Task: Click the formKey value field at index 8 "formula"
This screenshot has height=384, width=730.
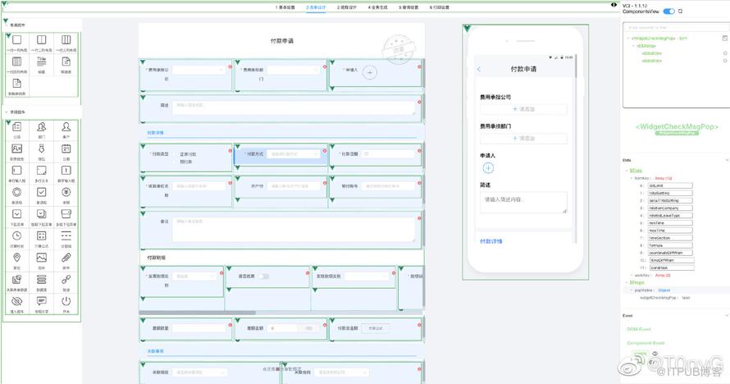Action: pos(670,245)
